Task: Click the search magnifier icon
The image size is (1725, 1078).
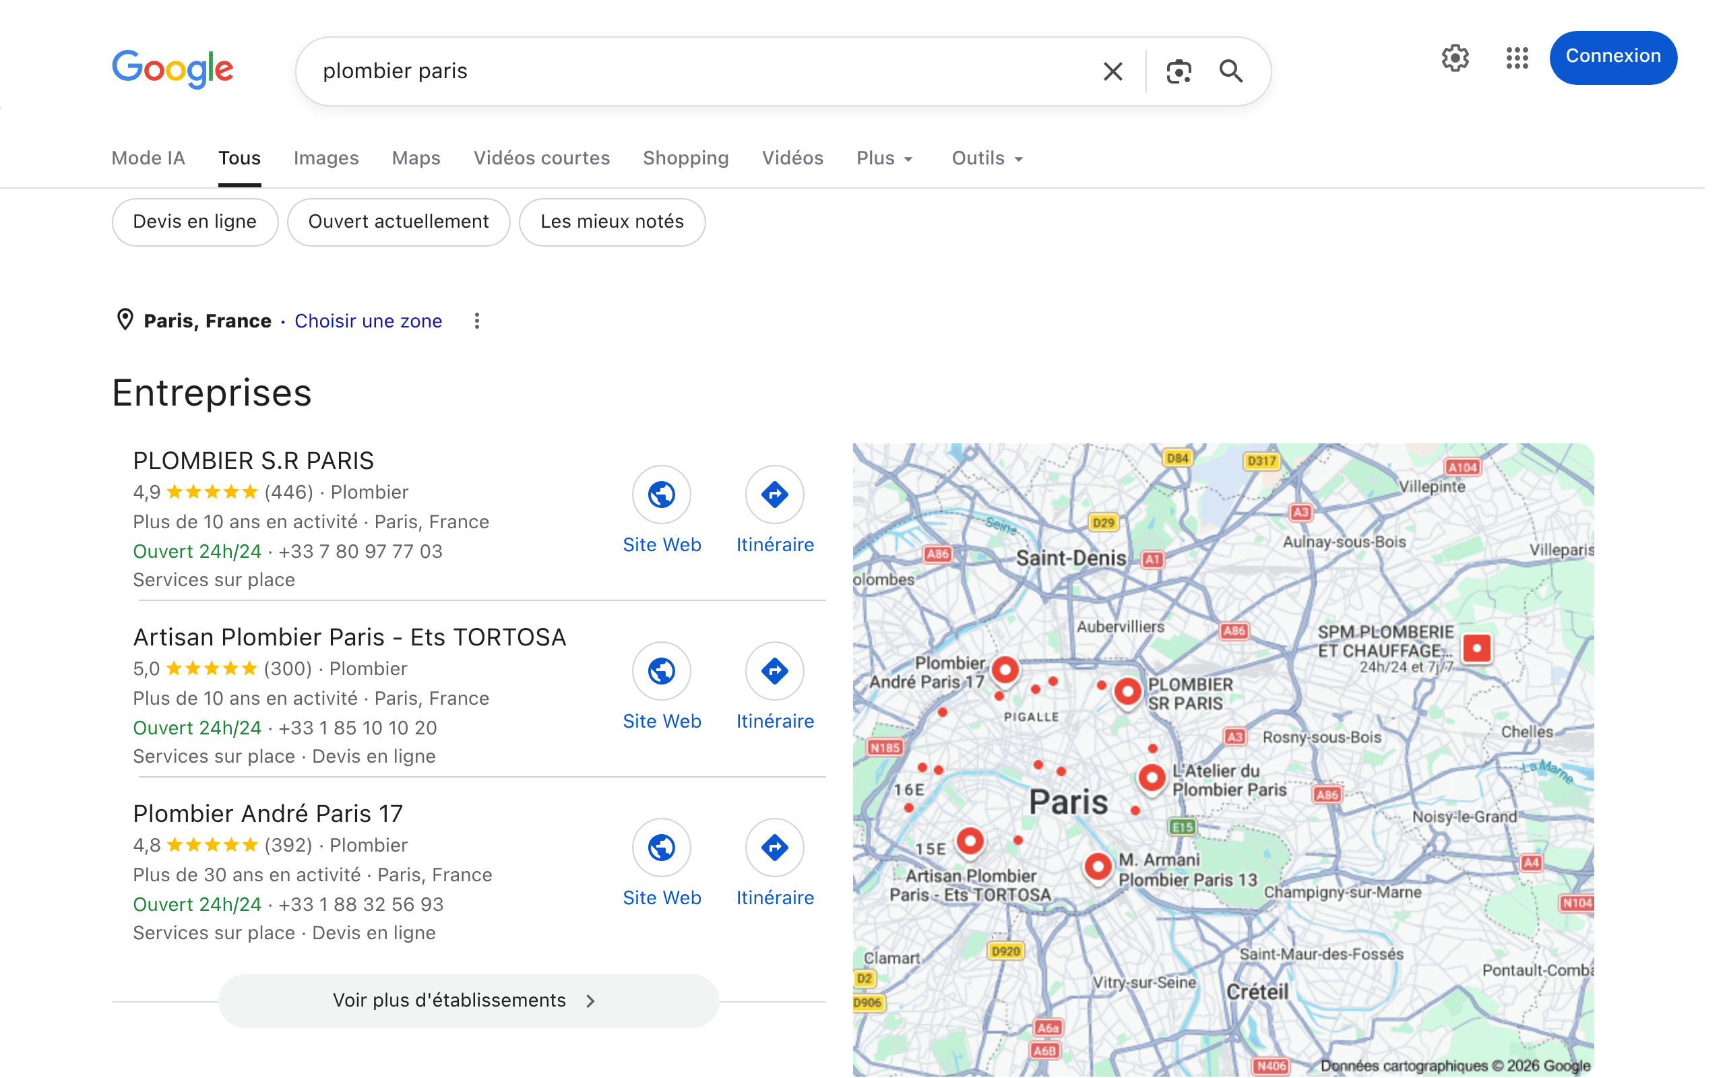Action: 1231,71
